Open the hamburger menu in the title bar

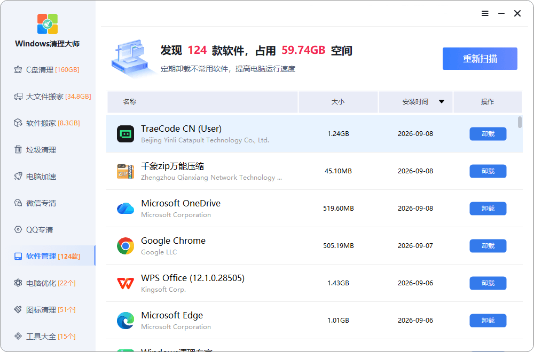click(x=485, y=13)
